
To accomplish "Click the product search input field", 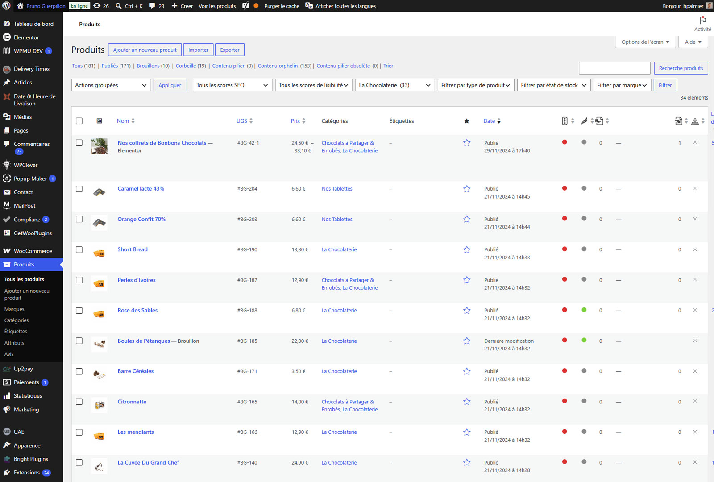I will pyautogui.click(x=614, y=68).
